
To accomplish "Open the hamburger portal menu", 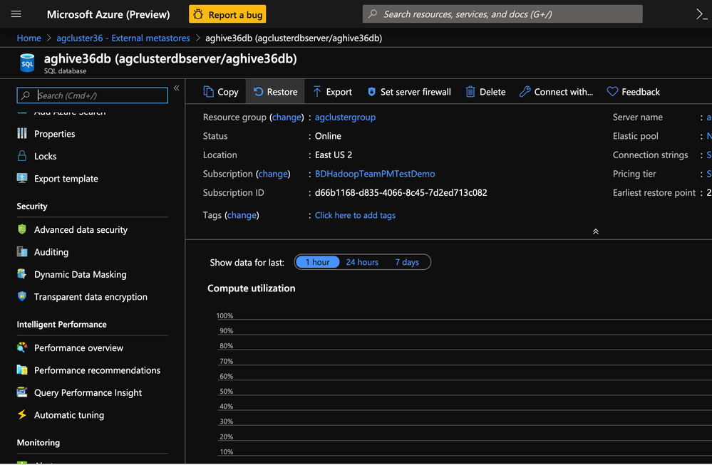I will [x=16, y=14].
